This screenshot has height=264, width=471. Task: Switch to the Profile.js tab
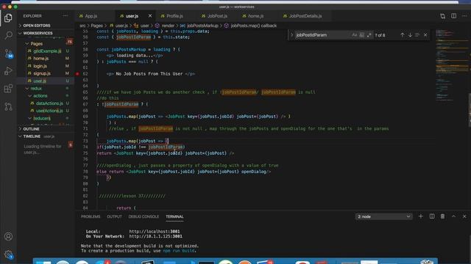[174, 16]
